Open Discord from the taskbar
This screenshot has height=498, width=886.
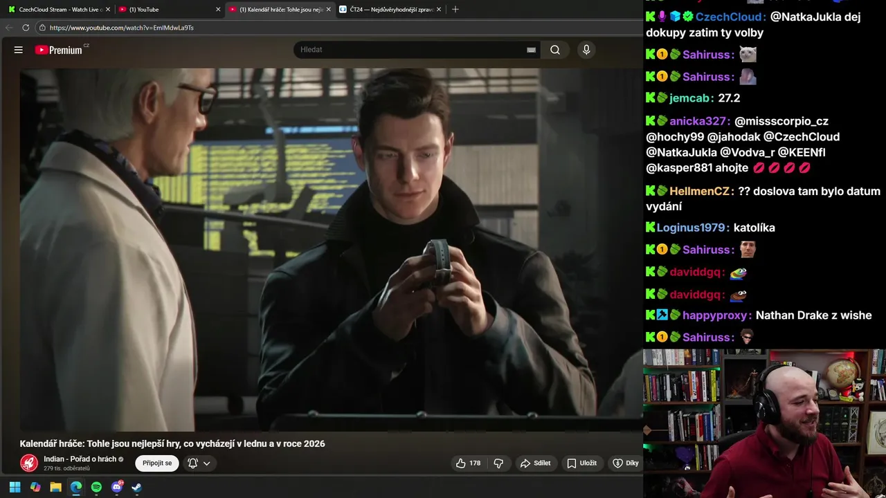117,487
